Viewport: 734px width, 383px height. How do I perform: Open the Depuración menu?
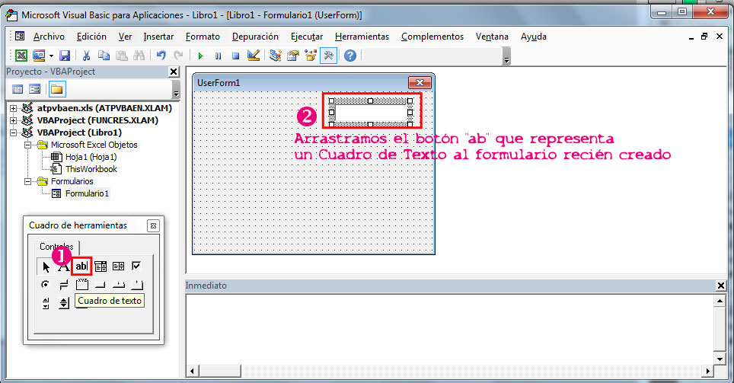coord(255,37)
